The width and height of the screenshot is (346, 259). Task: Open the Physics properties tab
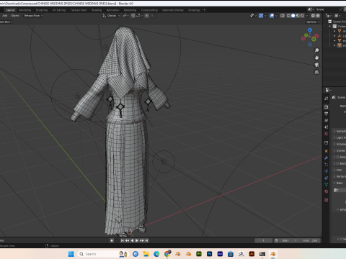(x=326, y=171)
